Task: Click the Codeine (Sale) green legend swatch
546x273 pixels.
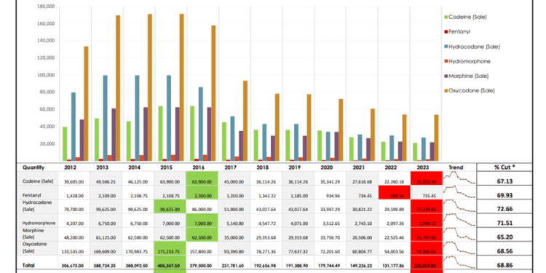Action: click(446, 17)
